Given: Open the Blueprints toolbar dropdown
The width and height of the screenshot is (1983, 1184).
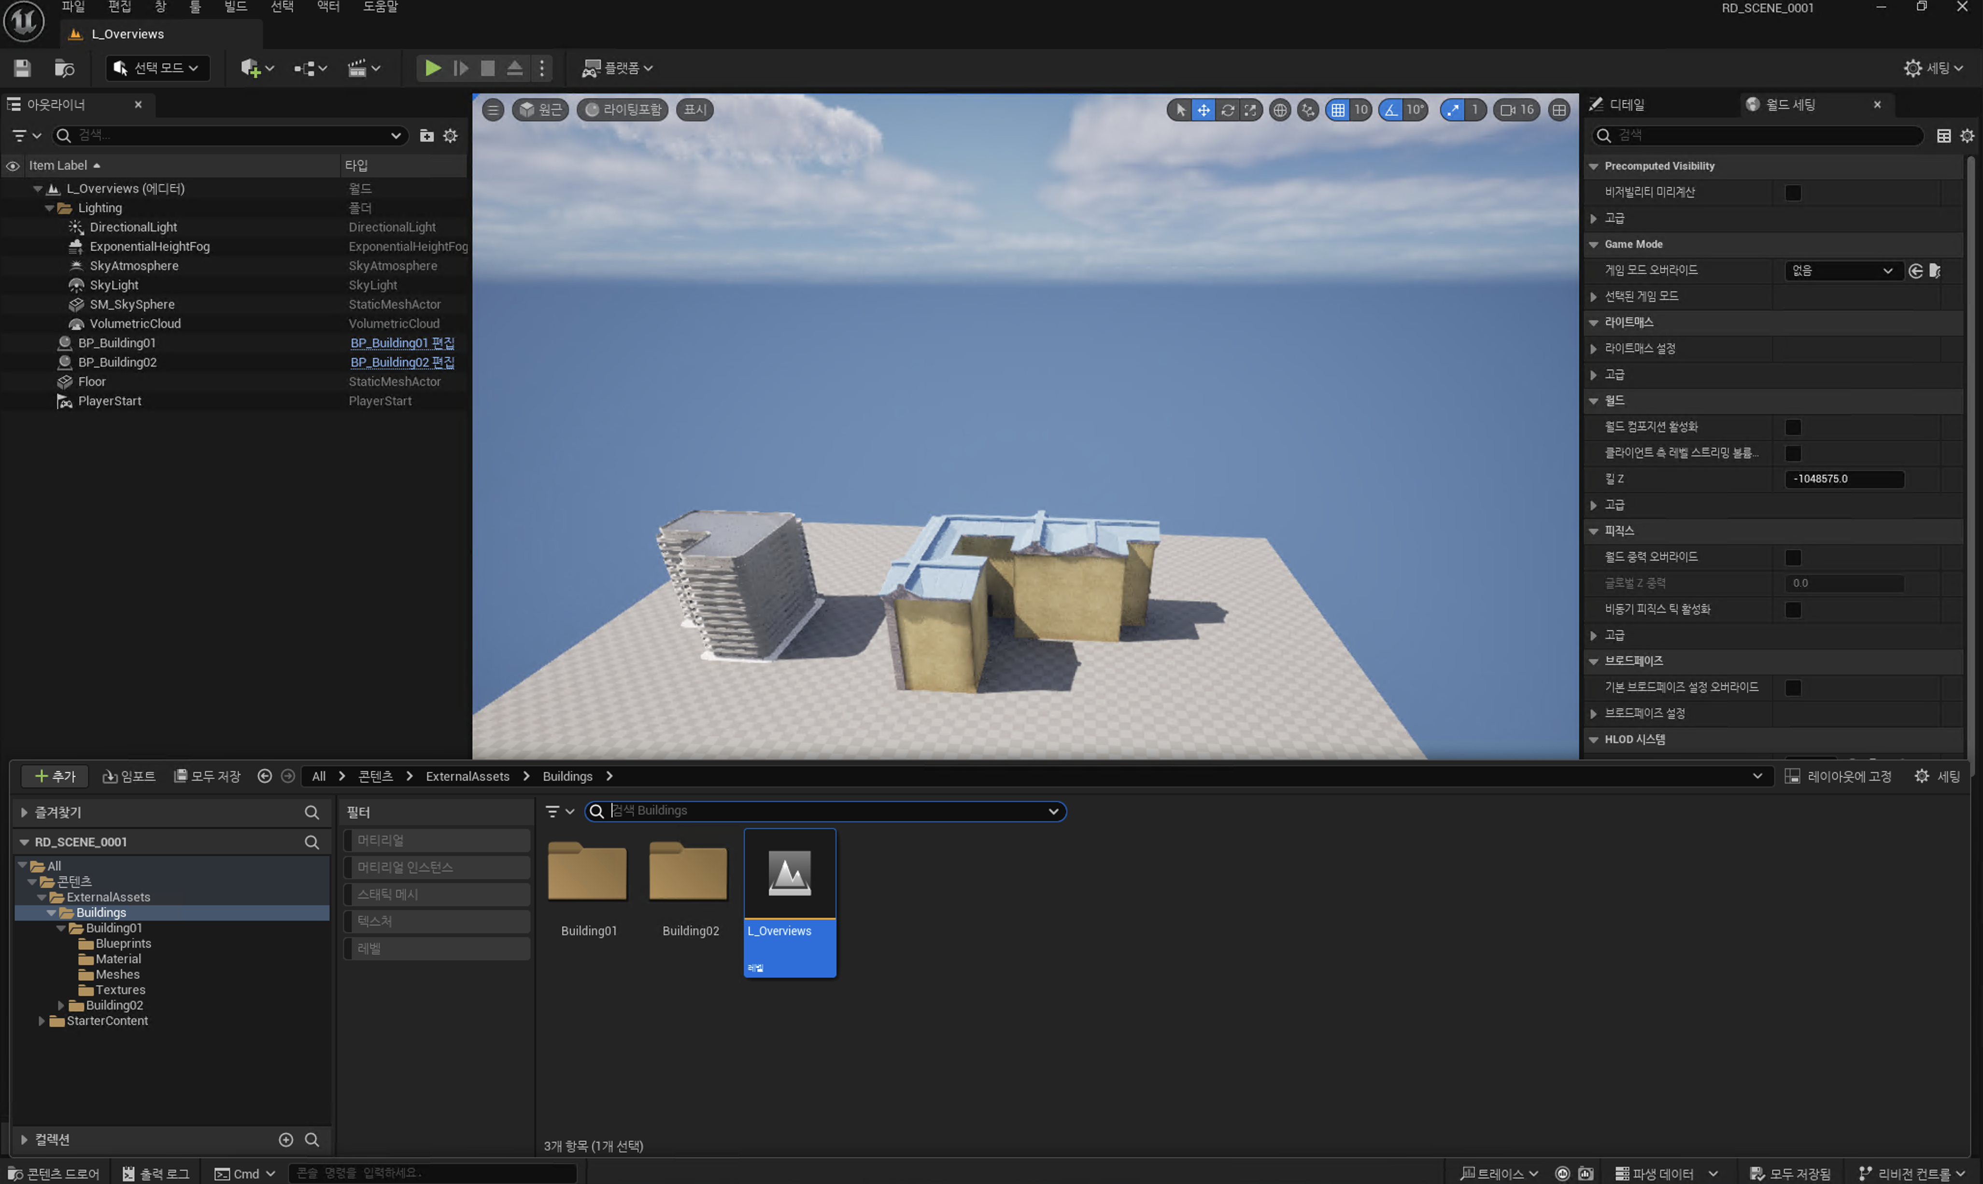Looking at the screenshot, I should point(311,68).
